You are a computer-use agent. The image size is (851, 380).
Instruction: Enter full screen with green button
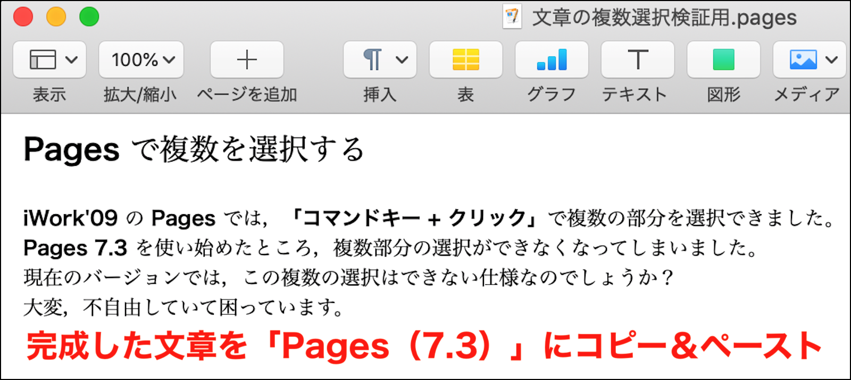click(x=89, y=17)
